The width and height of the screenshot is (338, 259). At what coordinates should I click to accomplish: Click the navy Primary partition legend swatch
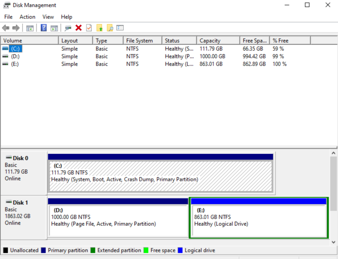tap(43, 250)
